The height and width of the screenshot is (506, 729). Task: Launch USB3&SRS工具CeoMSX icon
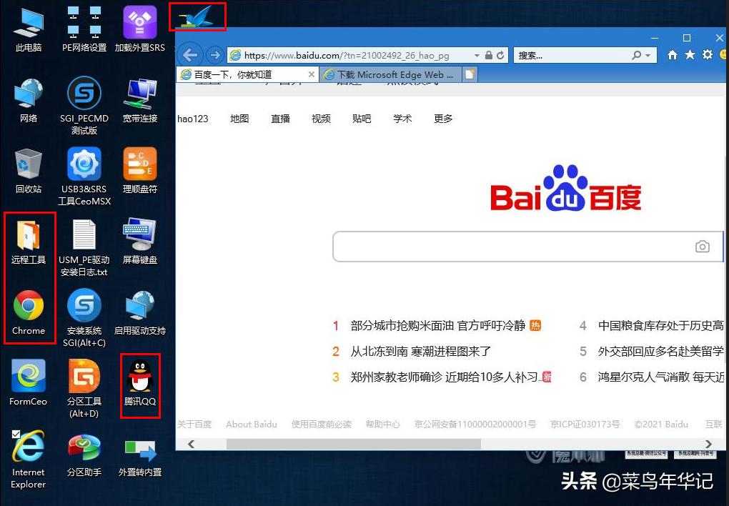[x=84, y=177]
